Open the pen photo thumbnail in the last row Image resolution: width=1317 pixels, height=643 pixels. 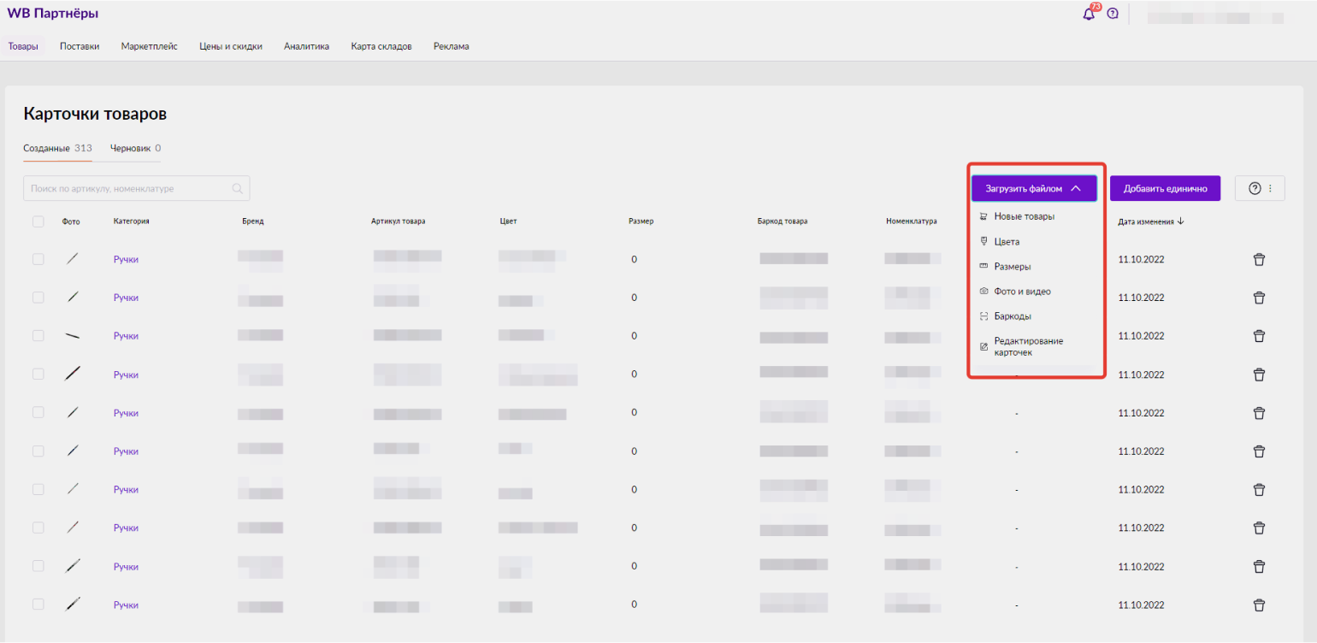pyautogui.click(x=73, y=604)
